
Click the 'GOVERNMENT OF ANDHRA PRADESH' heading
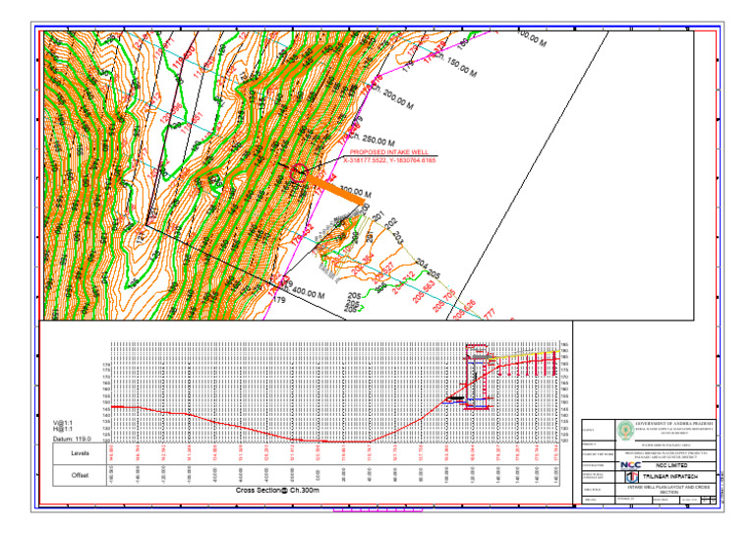(x=674, y=422)
